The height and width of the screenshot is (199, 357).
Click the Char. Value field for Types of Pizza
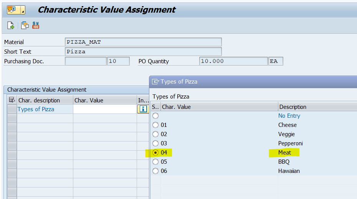tap(104, 109)
